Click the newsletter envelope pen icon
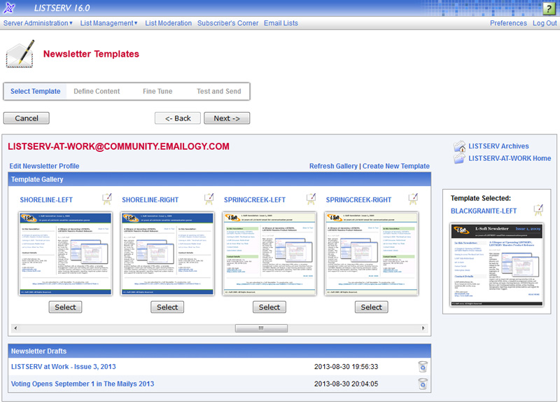This screenshot has height=420, width=560. coord(20,54)
